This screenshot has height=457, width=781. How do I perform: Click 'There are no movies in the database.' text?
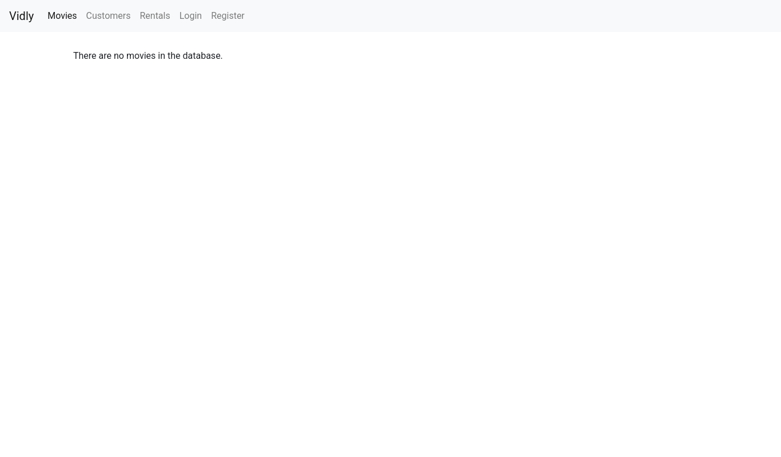point(148,56)
